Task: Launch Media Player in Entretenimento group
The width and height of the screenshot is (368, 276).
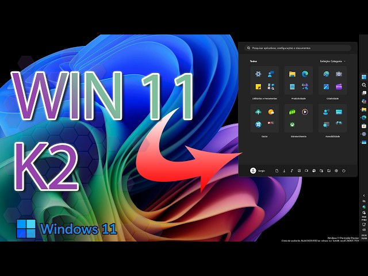Action: pyautogui.click(x=305, y=112)
